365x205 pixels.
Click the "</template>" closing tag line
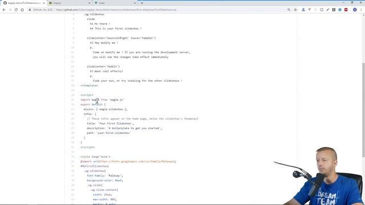89,85
